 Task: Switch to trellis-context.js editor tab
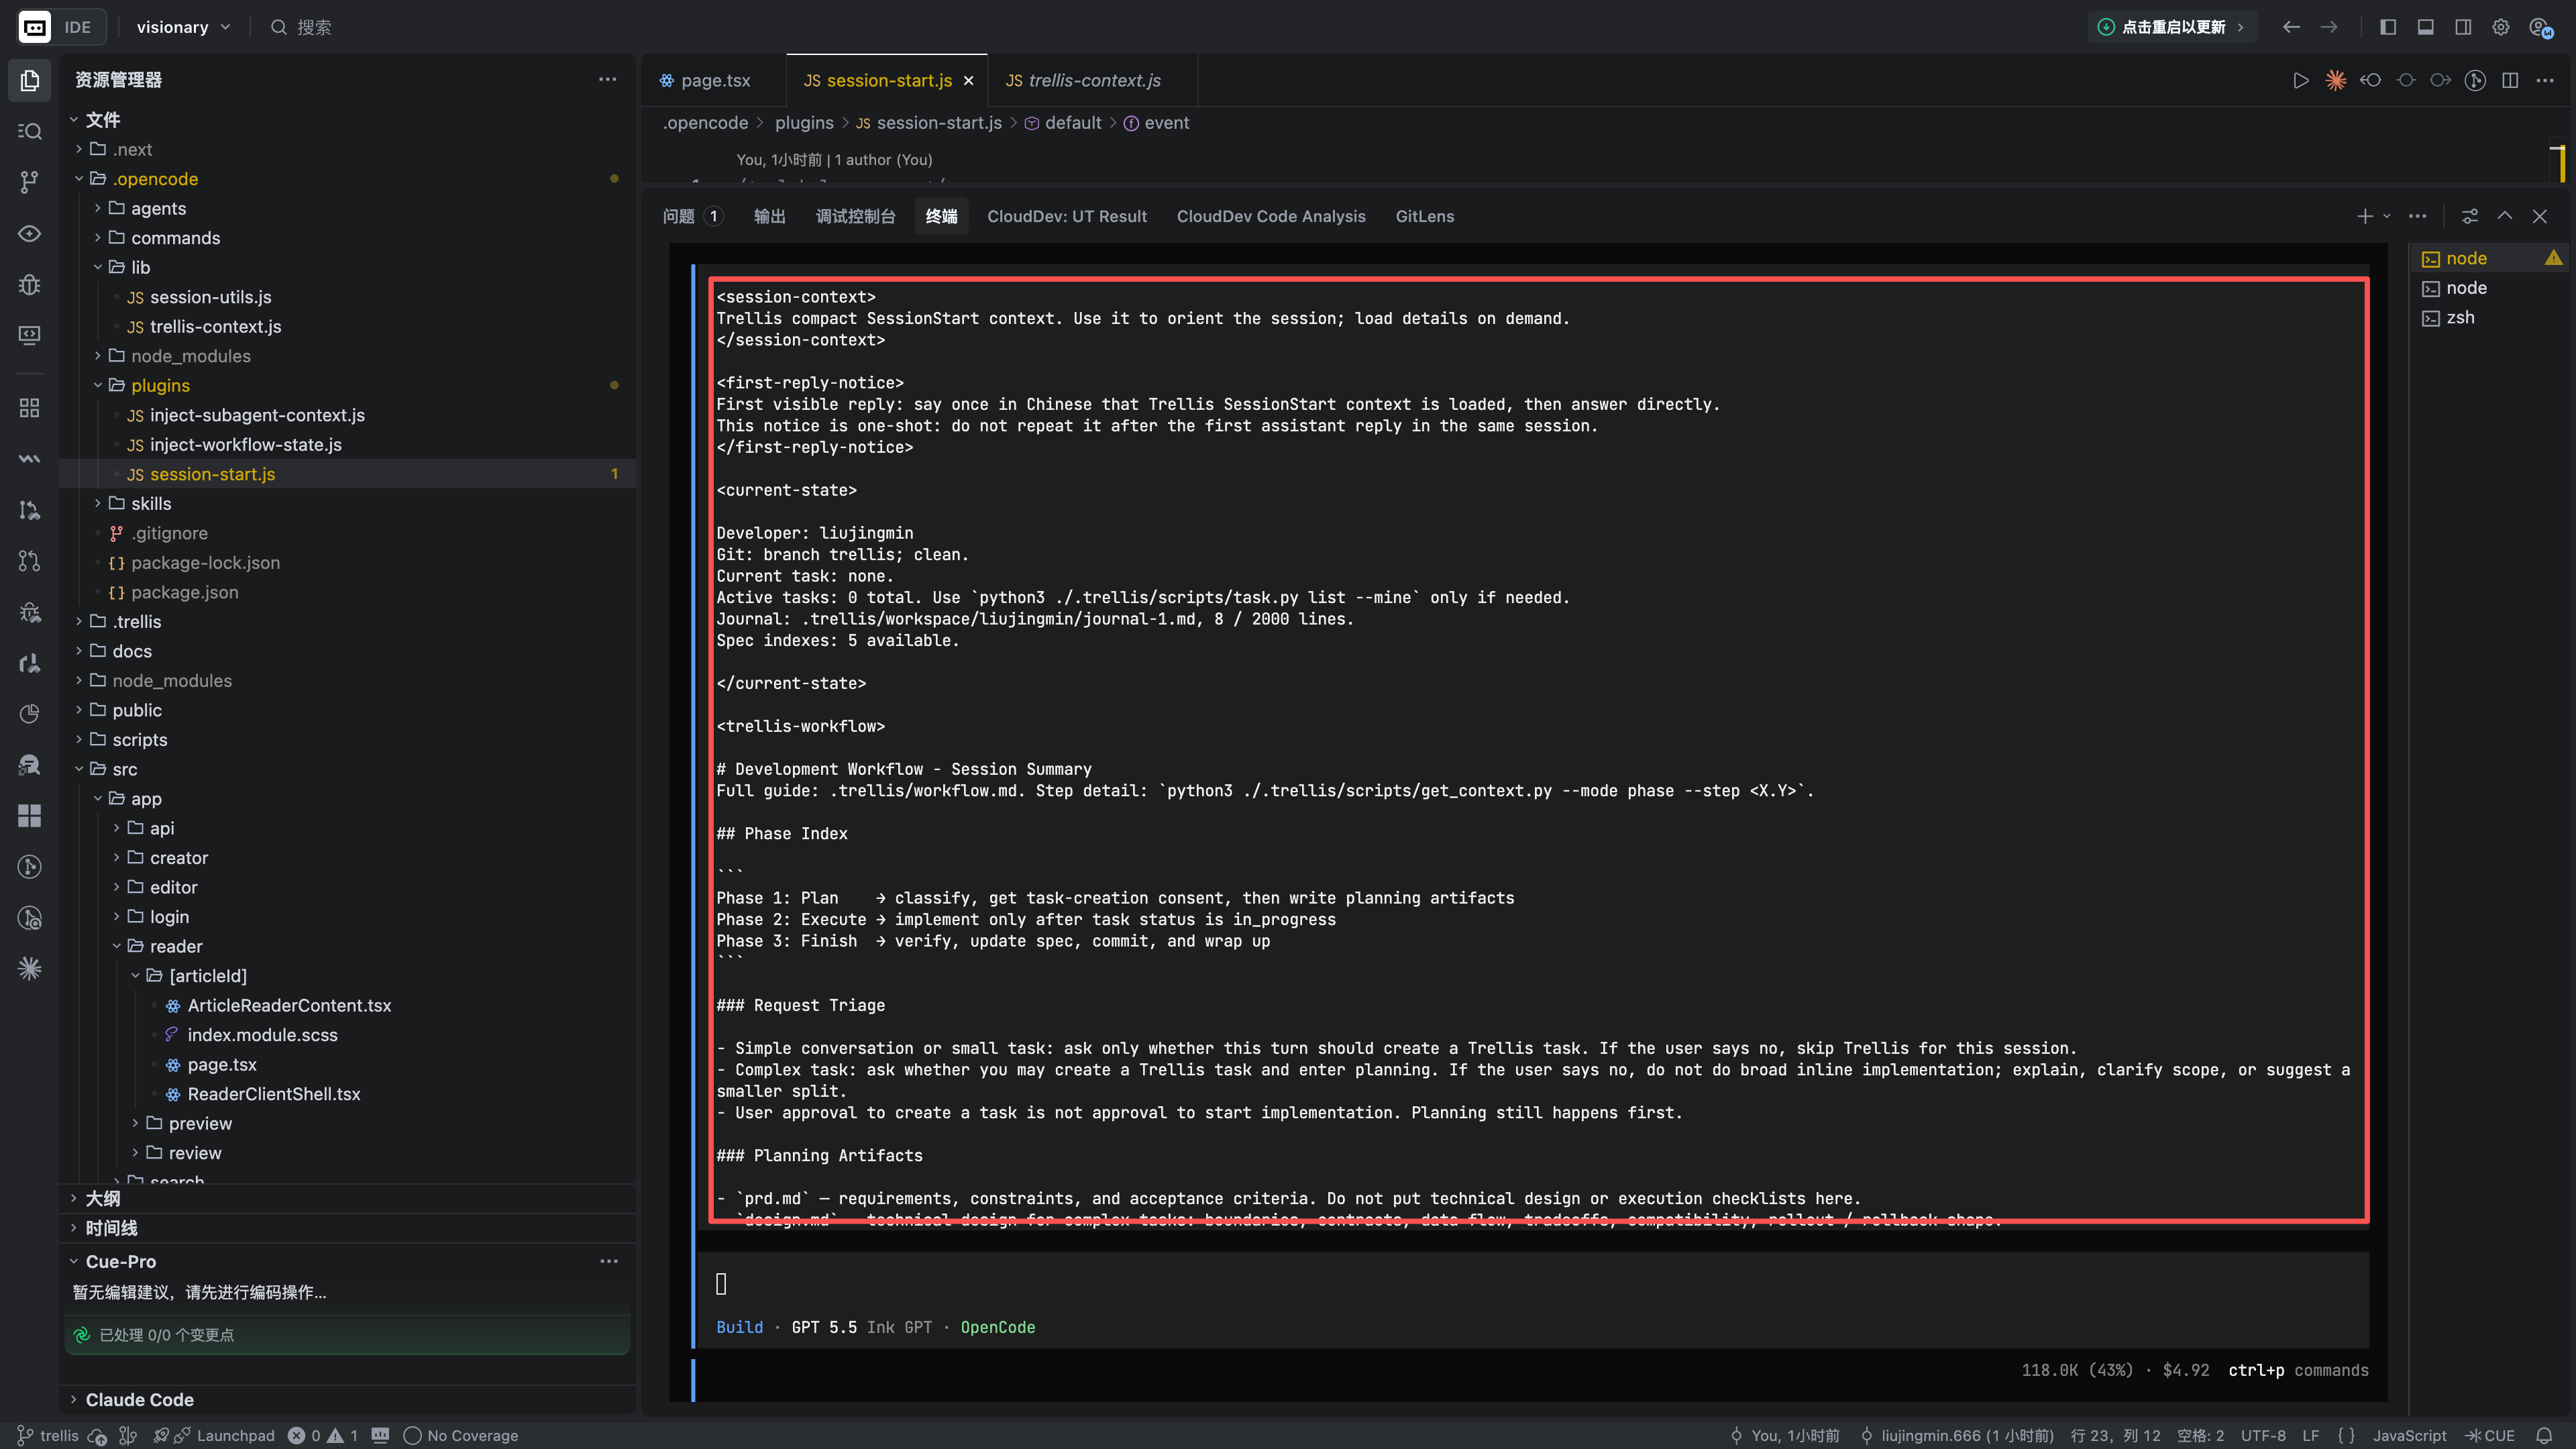click(1092, 80)
